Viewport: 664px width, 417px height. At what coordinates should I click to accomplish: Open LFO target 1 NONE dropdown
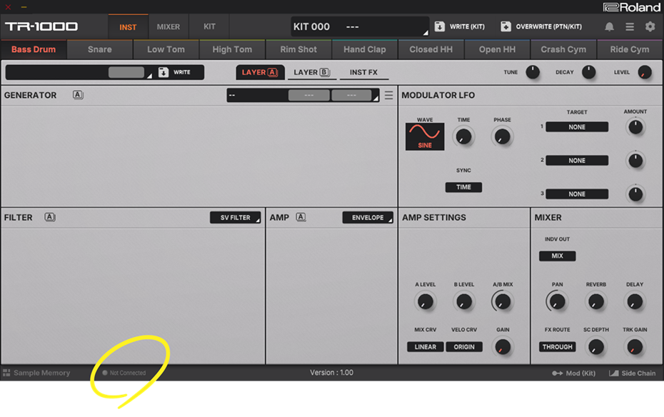click(577, 127)
